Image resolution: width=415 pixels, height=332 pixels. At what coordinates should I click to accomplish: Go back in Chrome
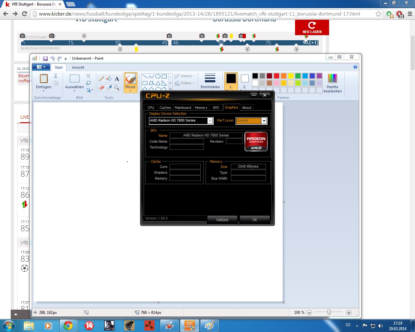(x=6, y=14)
